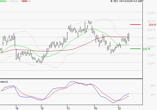
Task: Click the 27000 price axis label
Action: coord(151,13)
